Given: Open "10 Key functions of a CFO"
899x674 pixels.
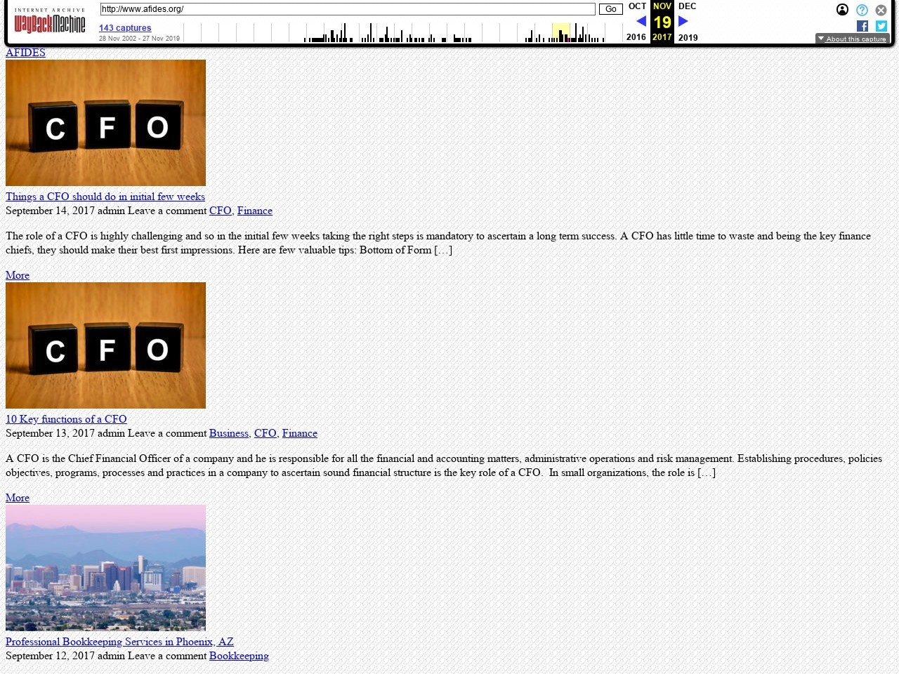Looking at the screenshot, I should (66, 419).
